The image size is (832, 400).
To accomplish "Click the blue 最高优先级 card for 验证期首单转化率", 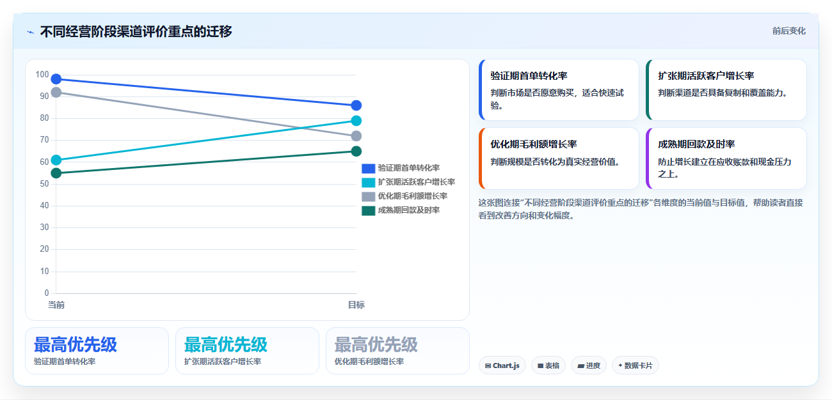I will (x=97, y=351).
